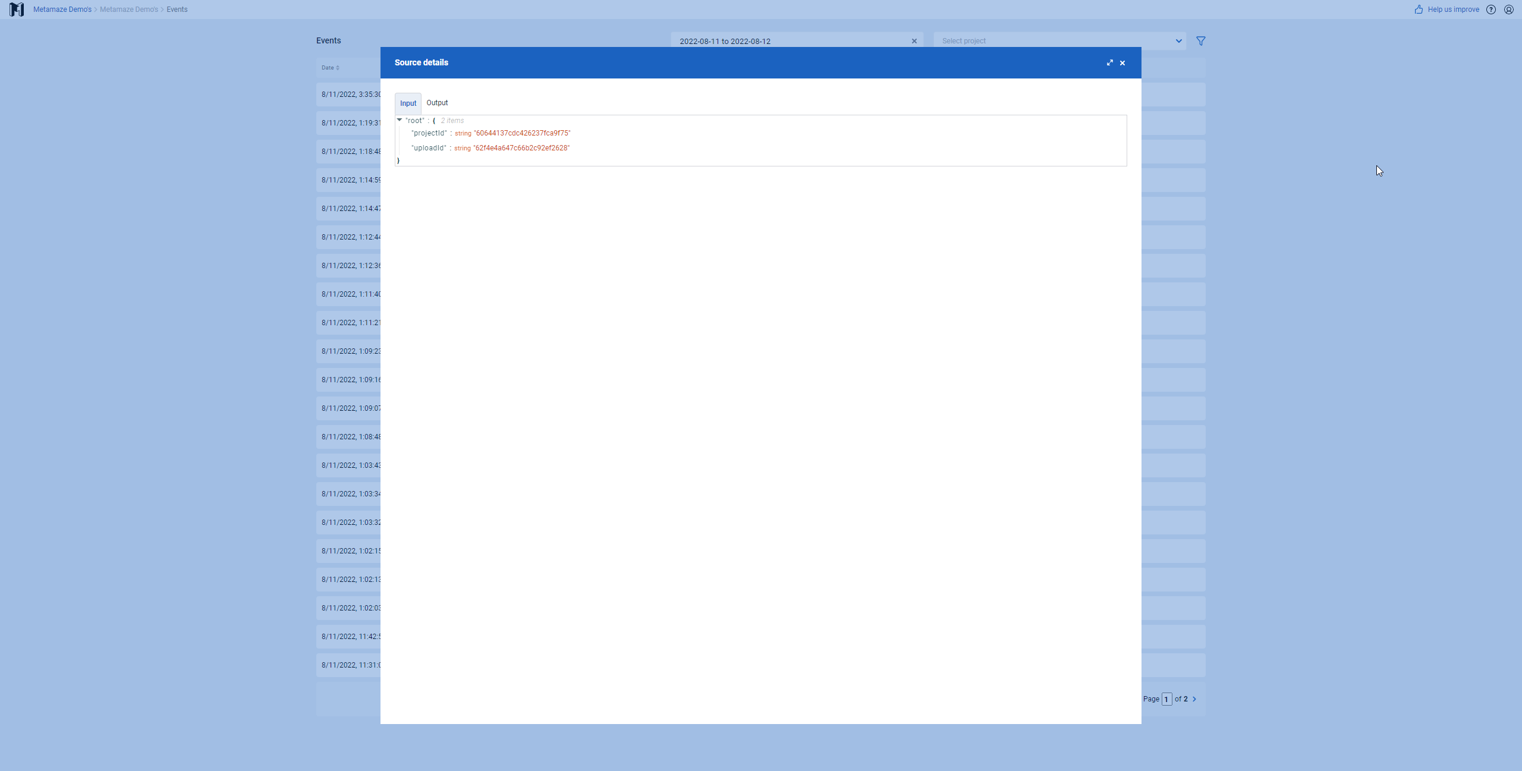Click the "projectId" key label
1522x771 pixels.
click(x=429, y=133)
